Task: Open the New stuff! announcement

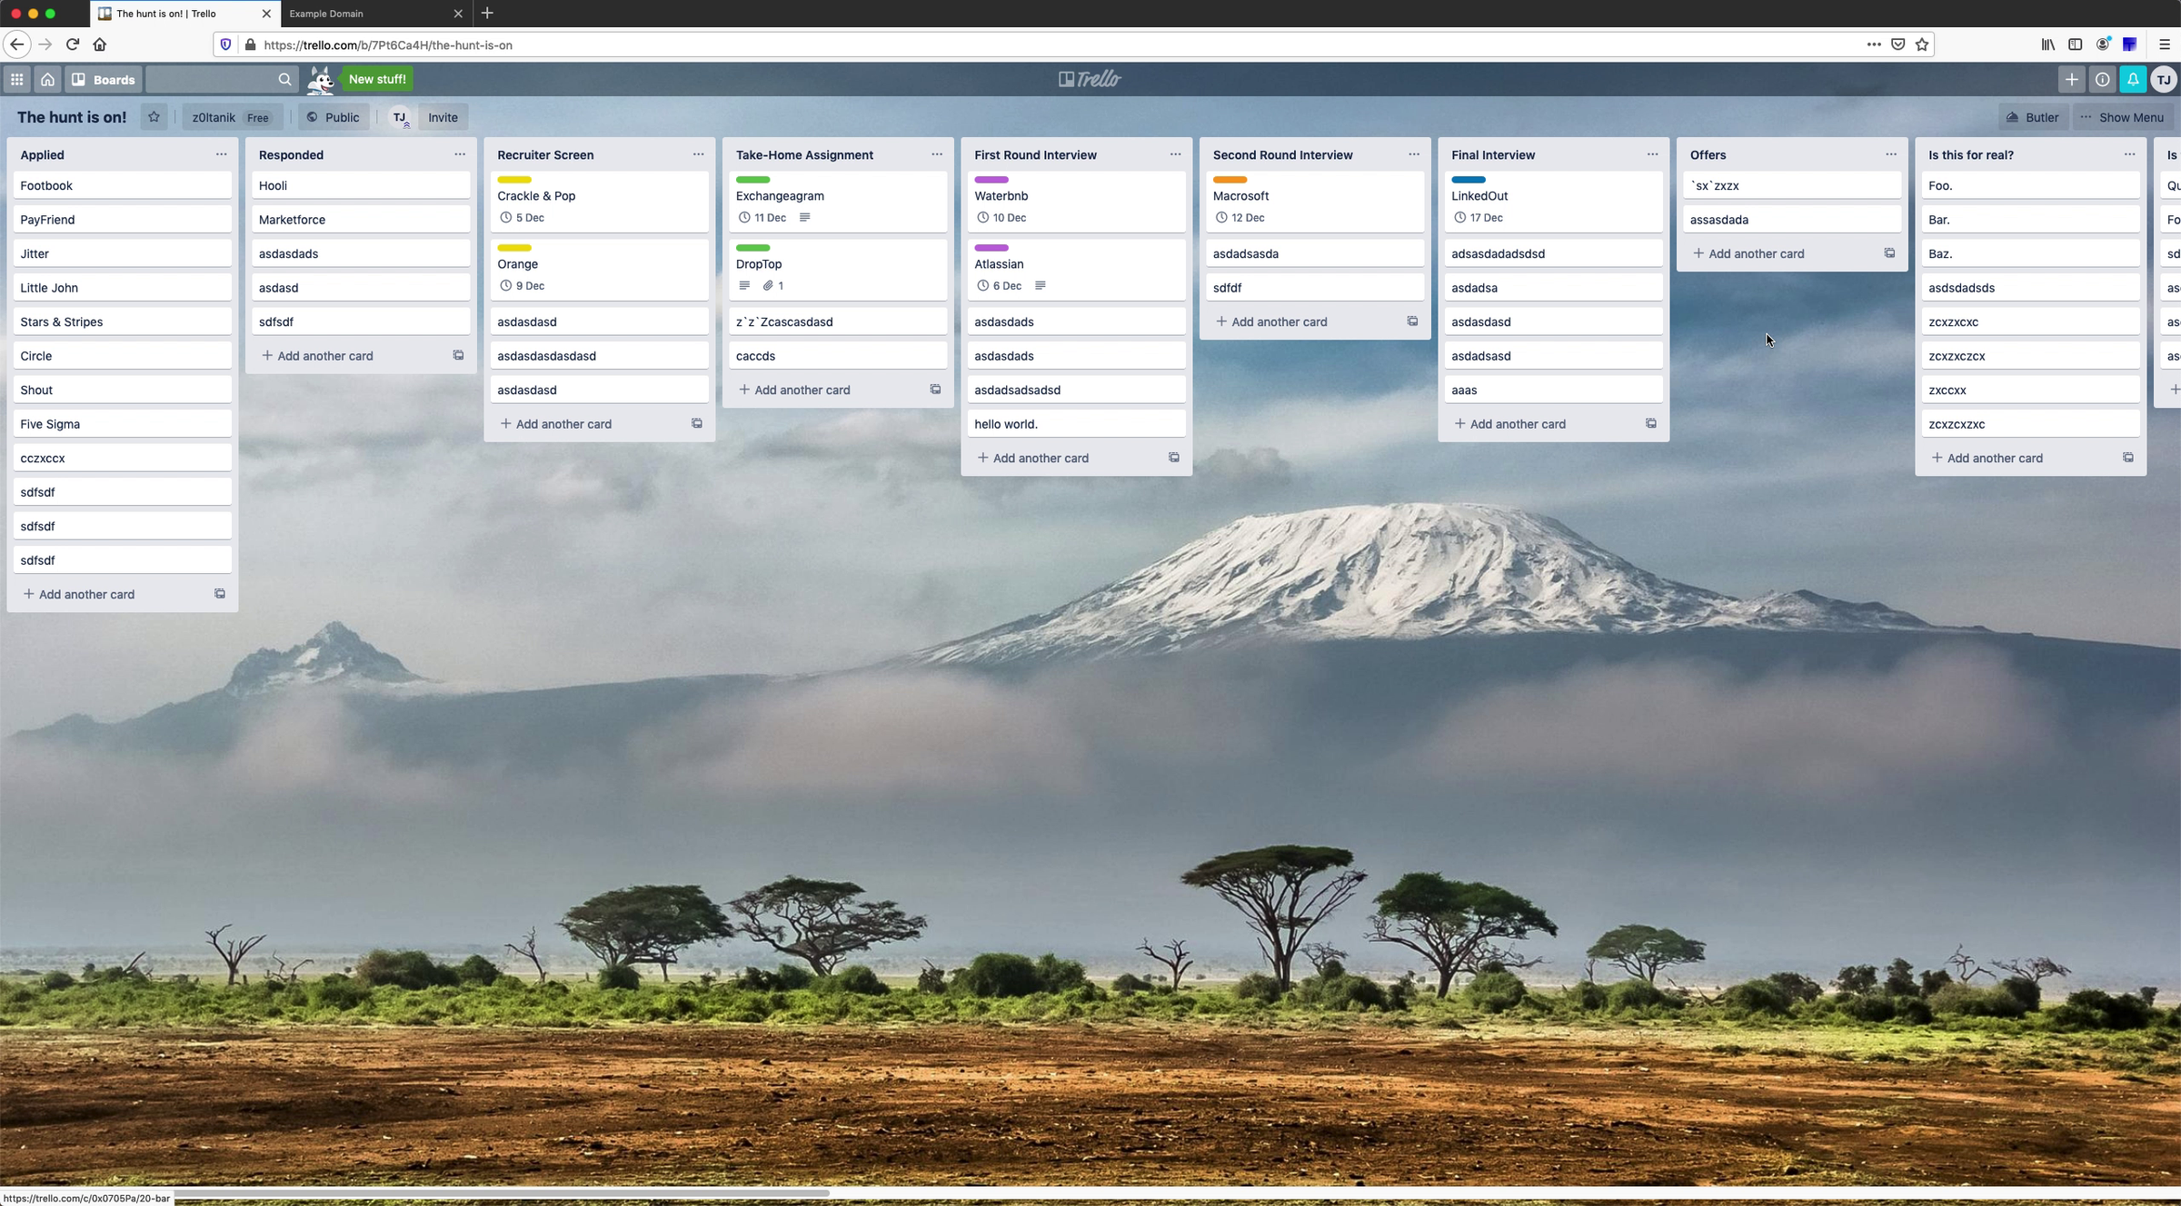Action: pos(377,79)
